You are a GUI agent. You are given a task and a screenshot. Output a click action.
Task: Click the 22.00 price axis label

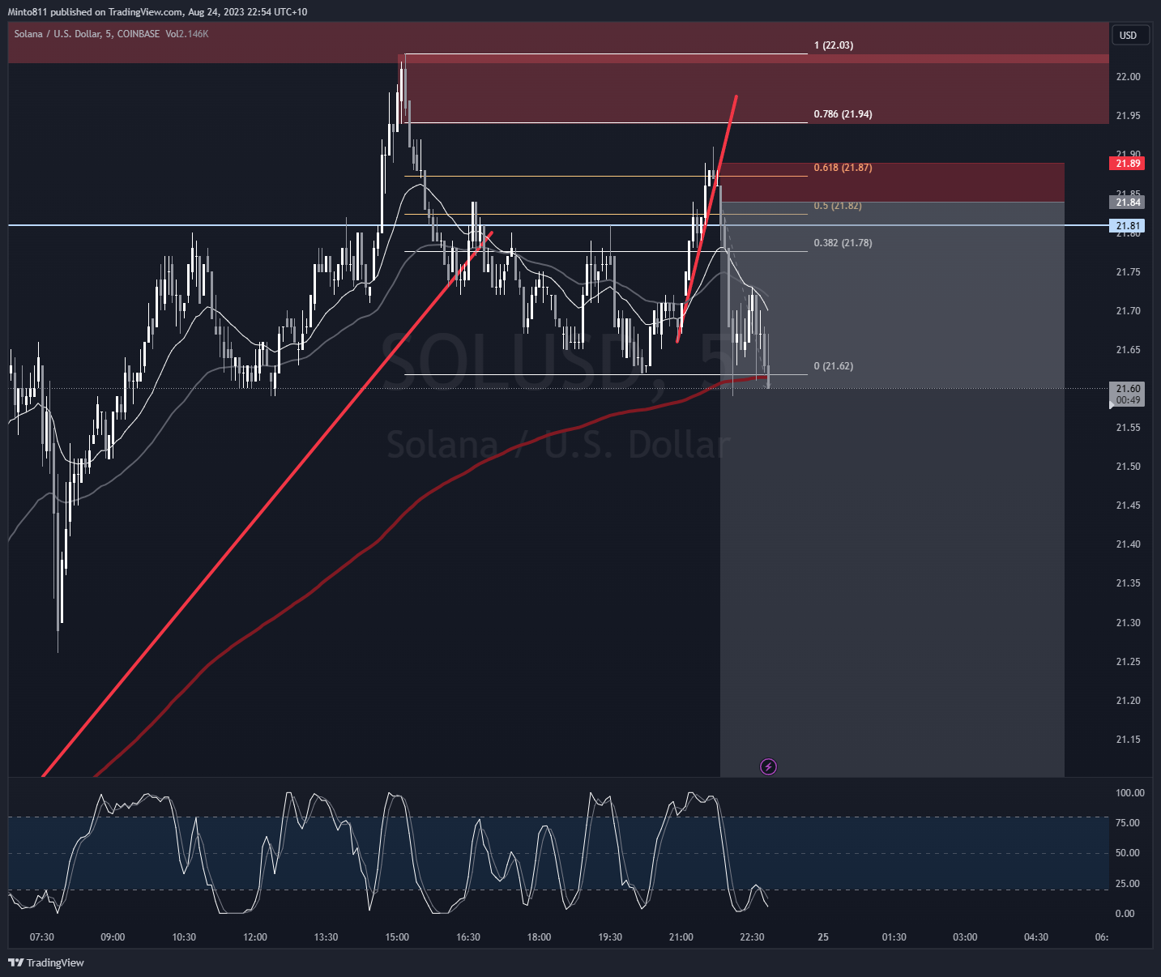tap(1128, 77)
